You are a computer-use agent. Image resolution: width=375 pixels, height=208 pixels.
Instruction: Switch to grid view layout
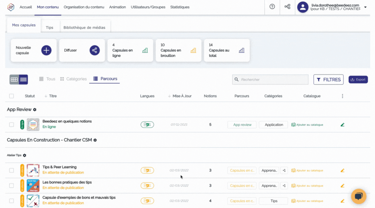pyautogui.click(x=14, y=80)
